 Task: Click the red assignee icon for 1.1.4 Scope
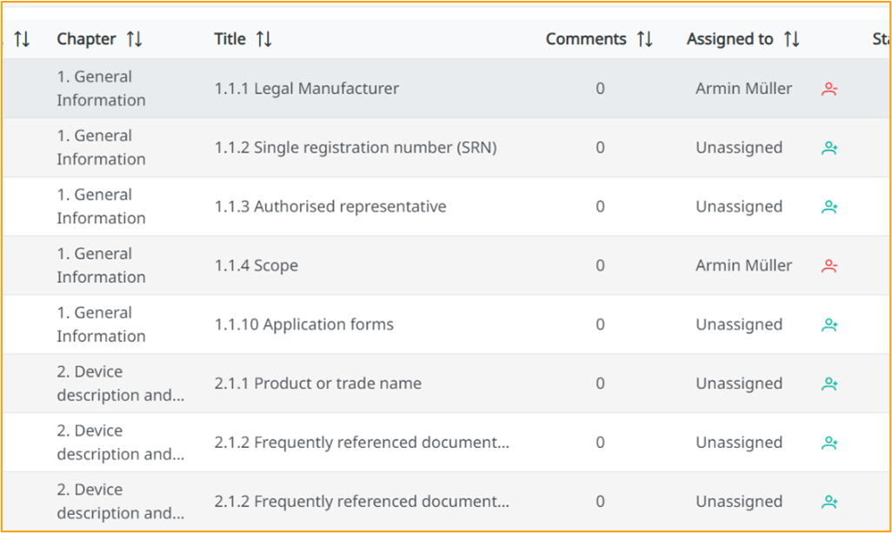829,266
